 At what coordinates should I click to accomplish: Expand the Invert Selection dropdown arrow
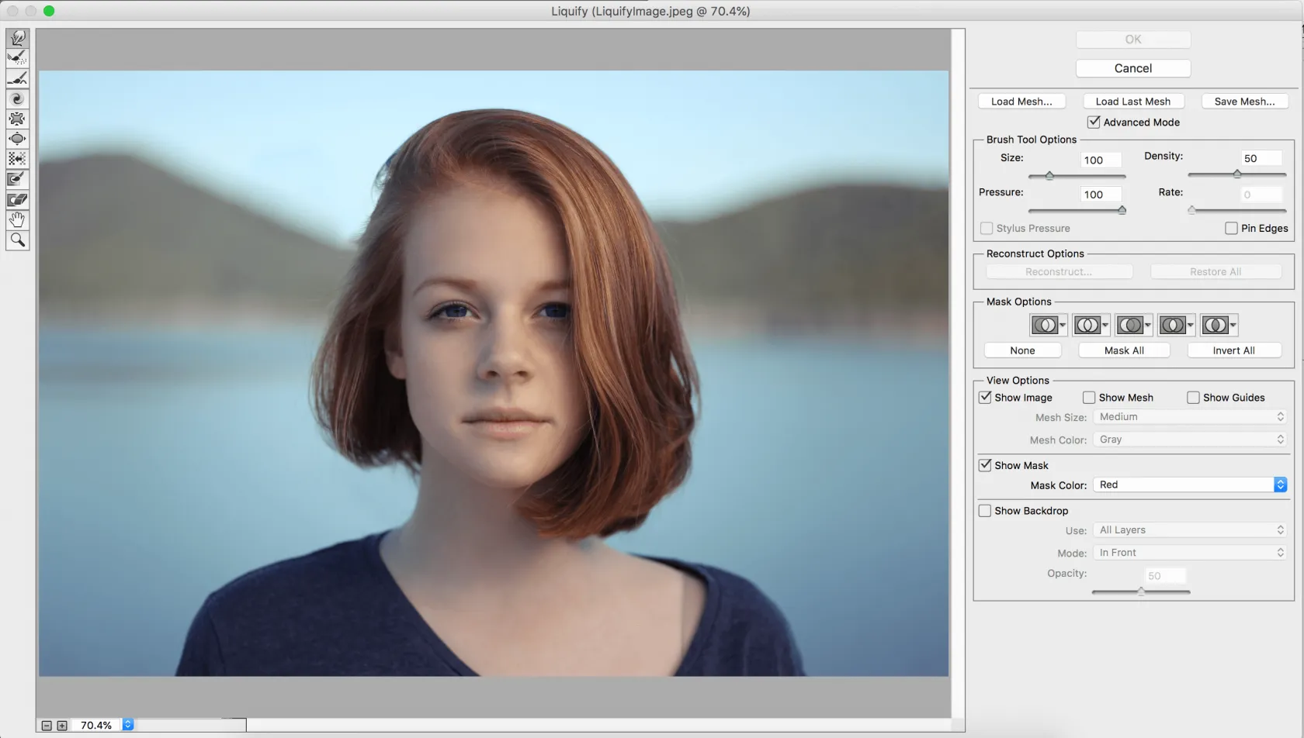tap(1233, 326)
